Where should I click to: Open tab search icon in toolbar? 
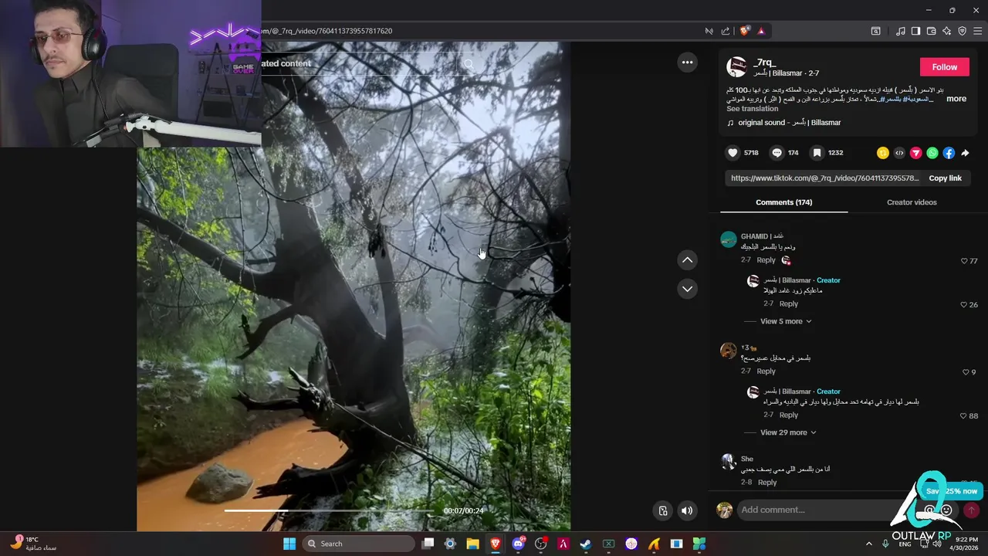tap(875, 31)
